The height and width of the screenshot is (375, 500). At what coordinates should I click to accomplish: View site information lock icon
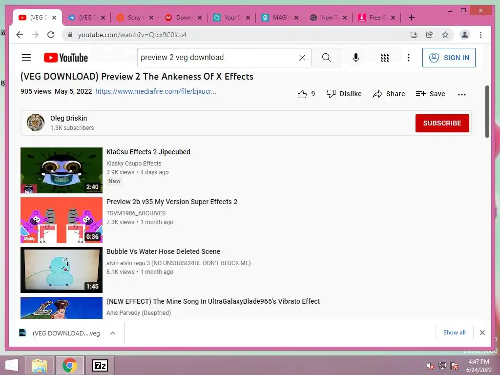coord(70,35)
